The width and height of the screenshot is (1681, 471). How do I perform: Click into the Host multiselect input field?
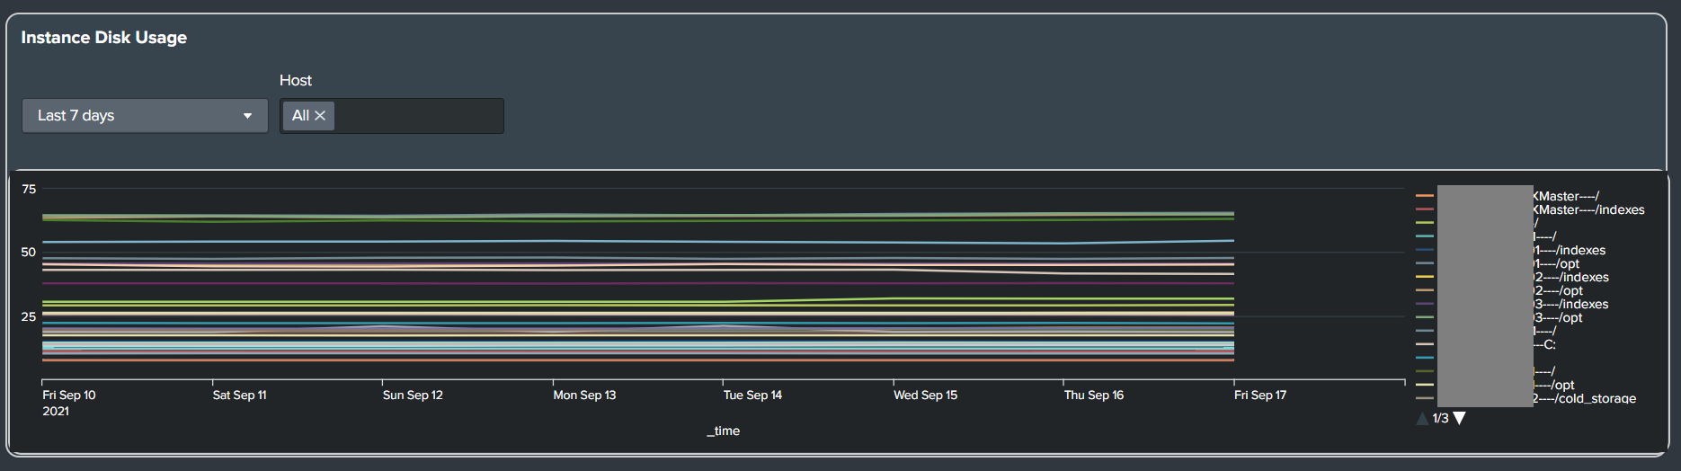tap(418, 116)
